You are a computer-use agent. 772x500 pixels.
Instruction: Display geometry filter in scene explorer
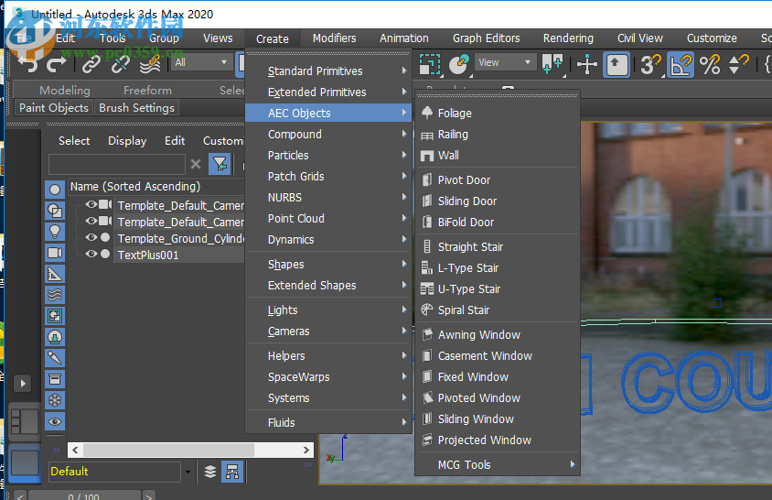click(x=55, y=190)
